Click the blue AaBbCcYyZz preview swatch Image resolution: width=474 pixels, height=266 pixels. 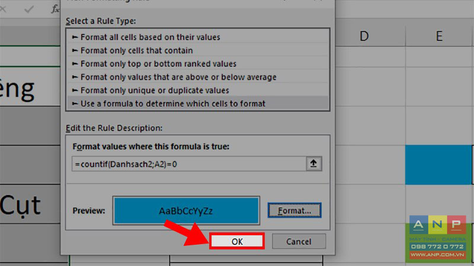pyautogui.click(x=186, y=210)
